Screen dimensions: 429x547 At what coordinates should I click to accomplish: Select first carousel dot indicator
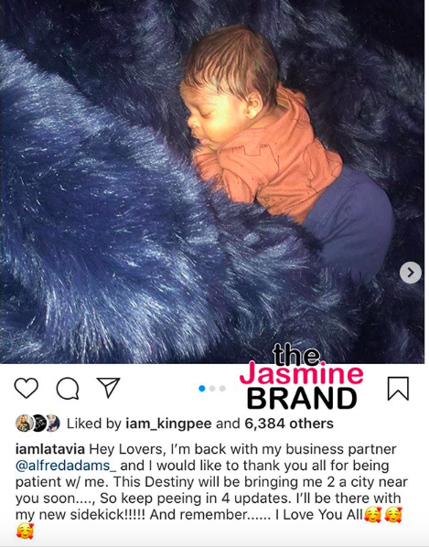point(201,388)
